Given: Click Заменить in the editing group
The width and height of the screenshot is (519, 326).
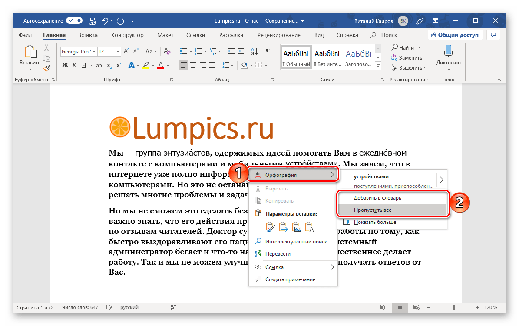Looking at the screenshot, I should pyautogui.click(x=410, y=57).
